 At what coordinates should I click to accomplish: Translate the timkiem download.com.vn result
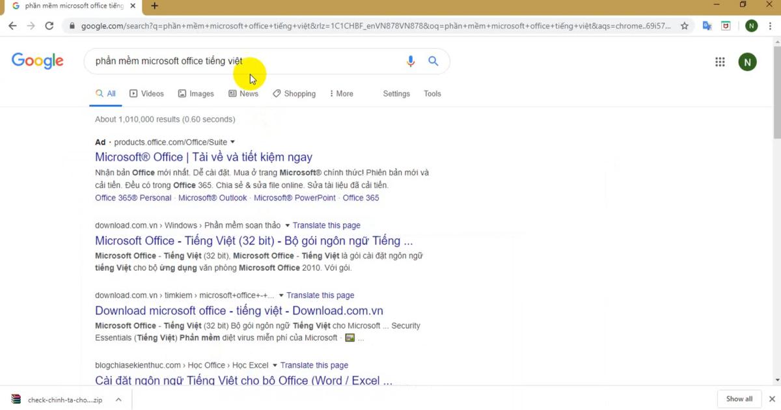coord(320,295)
